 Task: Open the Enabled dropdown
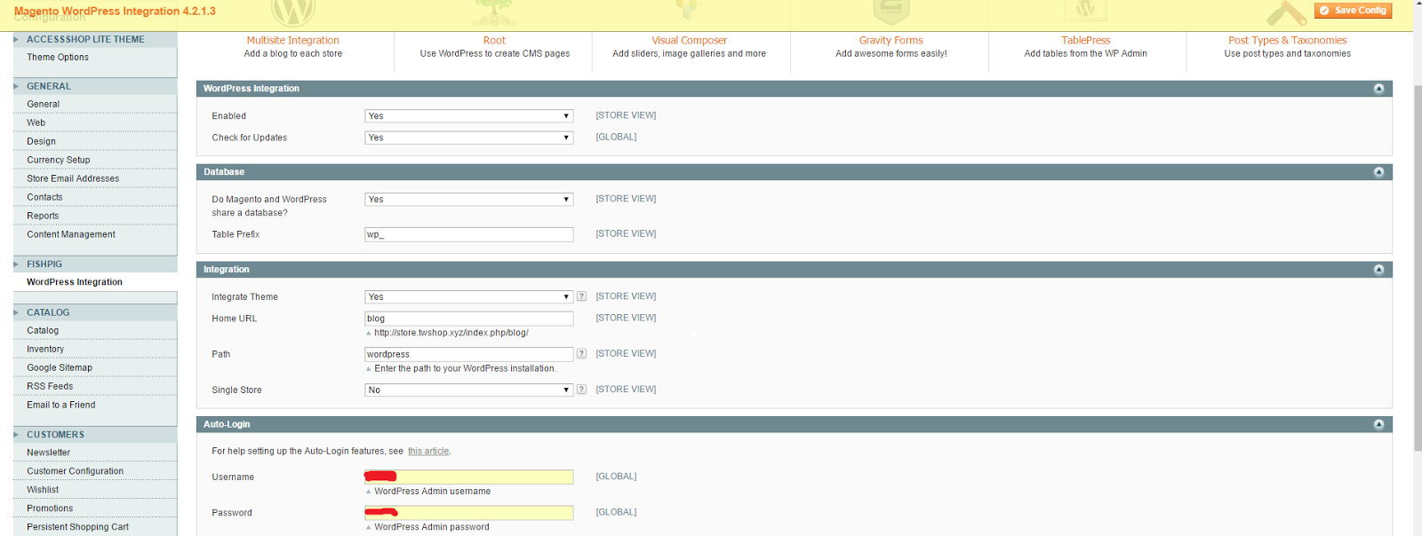(468, 116)
